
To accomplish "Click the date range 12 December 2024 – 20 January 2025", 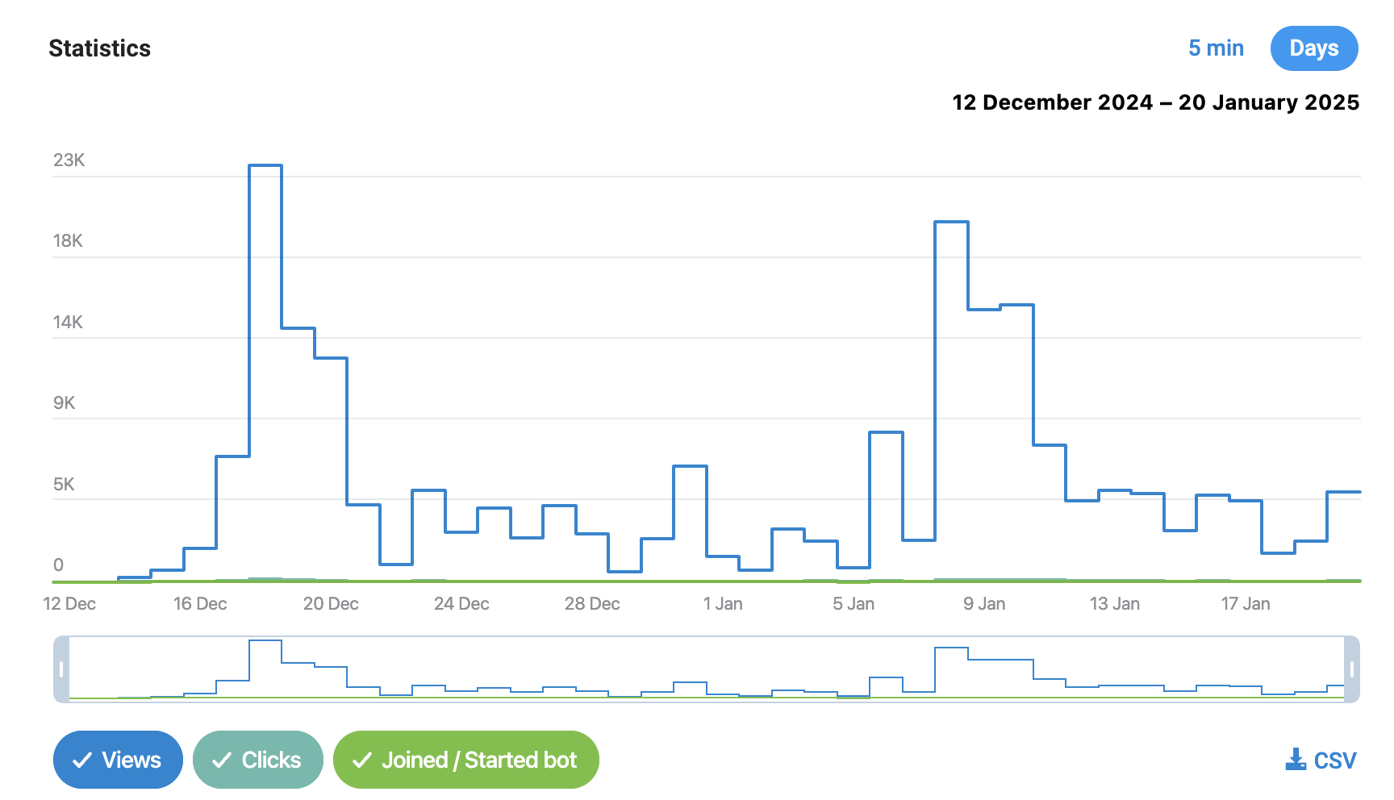I will tap(1155, 102).
